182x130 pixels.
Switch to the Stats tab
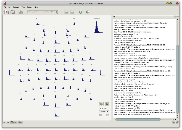click(x=20, y=122)
